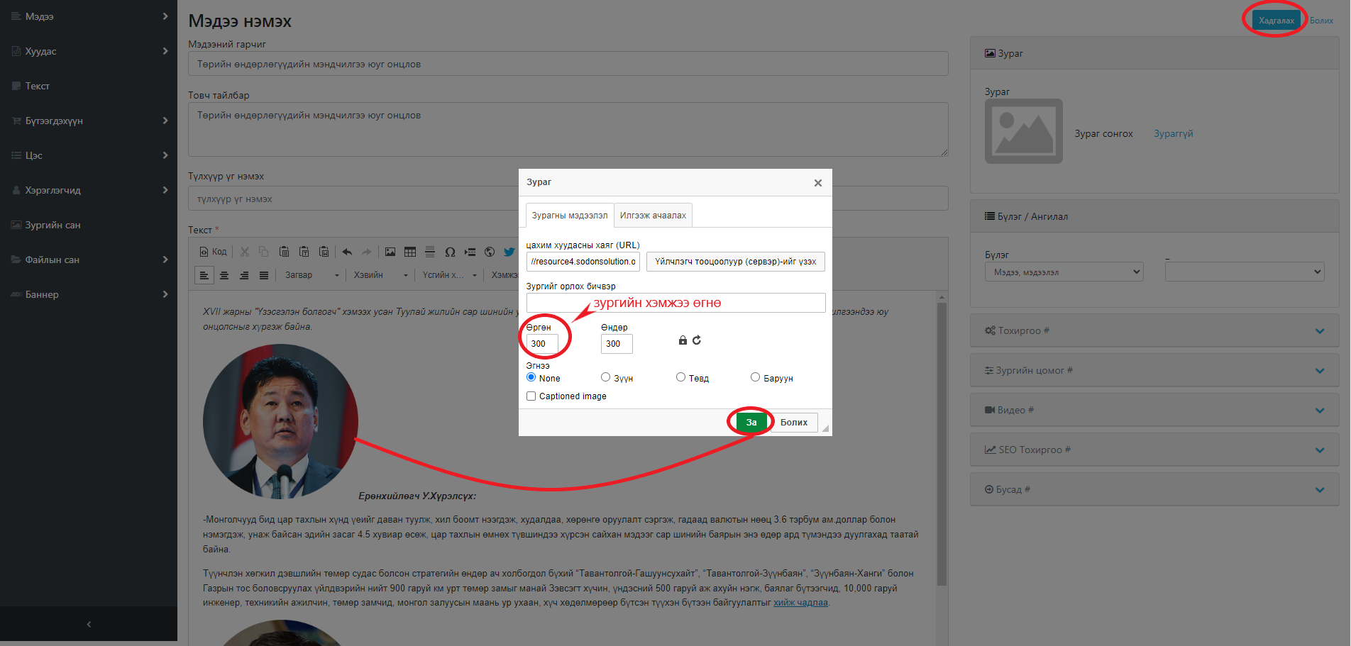Click the Twitter bird toolbar icon
Screen dimensions: 1351x646
[509, 252]
